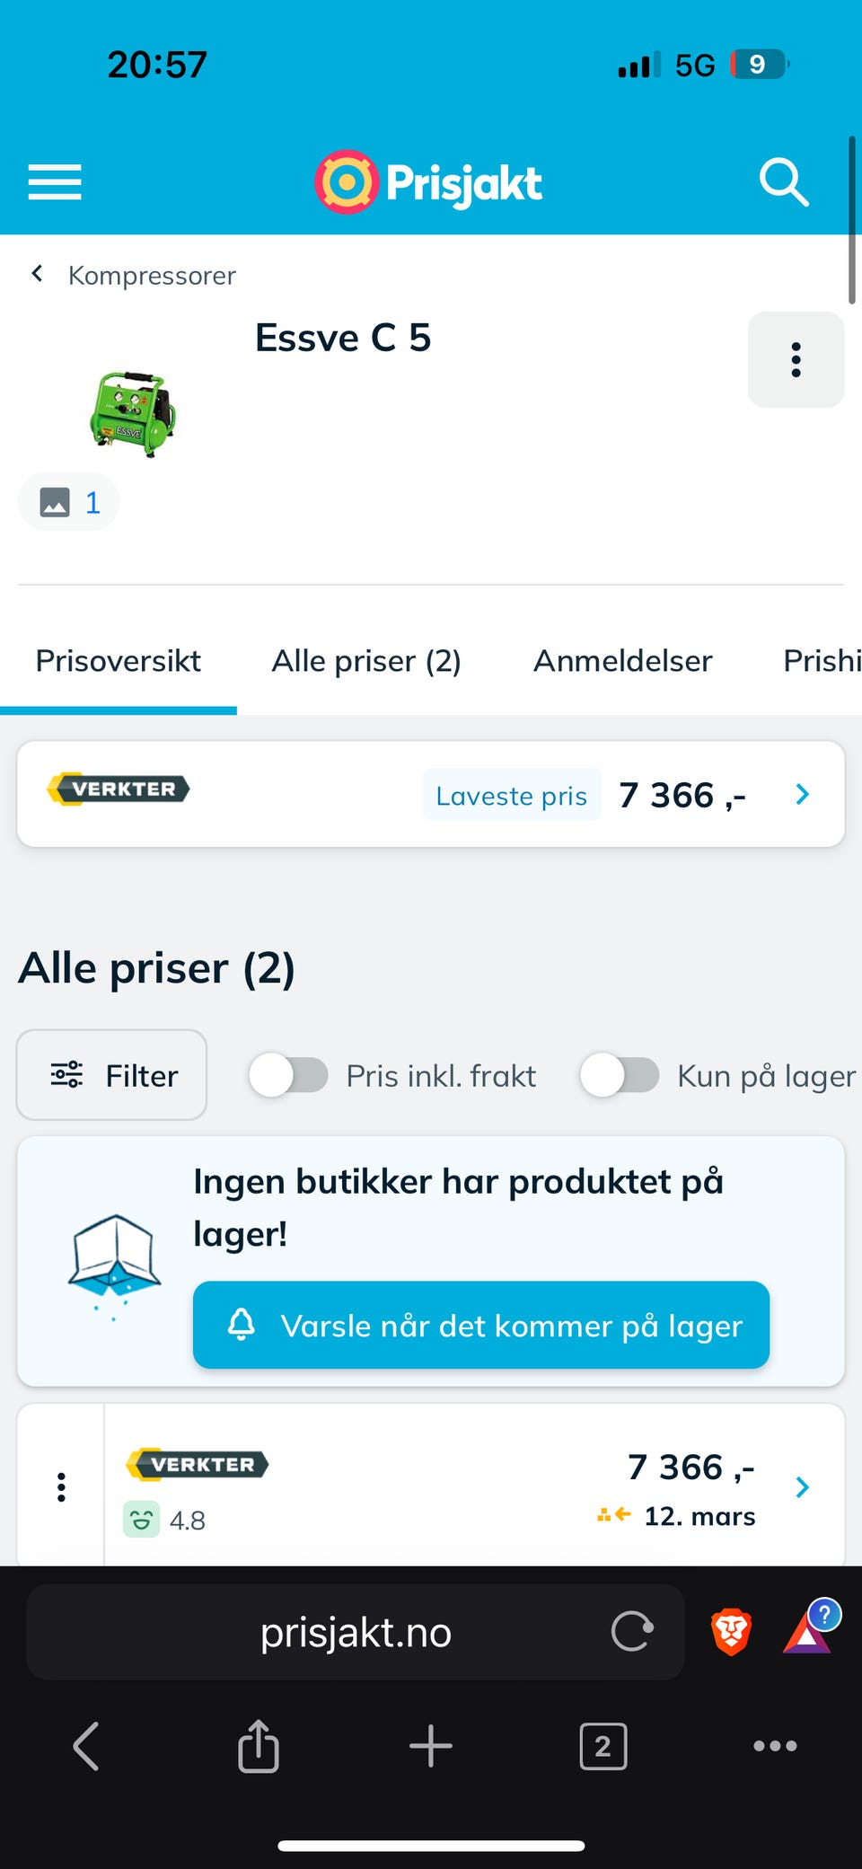Open the three-dot menu on the Verkter listing
The image size is (862, 1869).
(x=60, y=1486)
